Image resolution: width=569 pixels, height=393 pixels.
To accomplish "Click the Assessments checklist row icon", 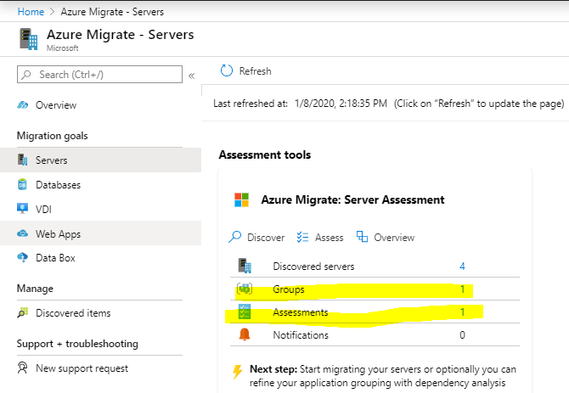I will [x=245, y=312].
